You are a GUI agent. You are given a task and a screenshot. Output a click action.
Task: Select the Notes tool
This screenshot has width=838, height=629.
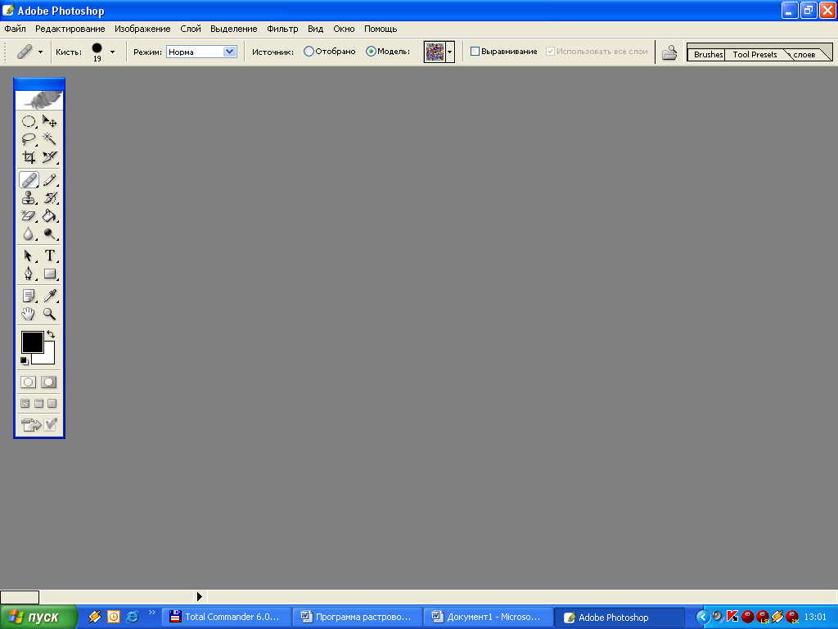pos(29,296)
